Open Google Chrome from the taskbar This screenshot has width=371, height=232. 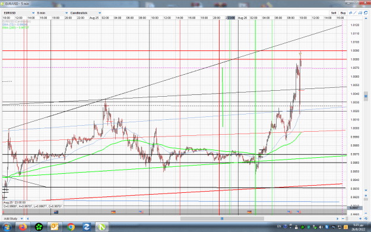71,227
